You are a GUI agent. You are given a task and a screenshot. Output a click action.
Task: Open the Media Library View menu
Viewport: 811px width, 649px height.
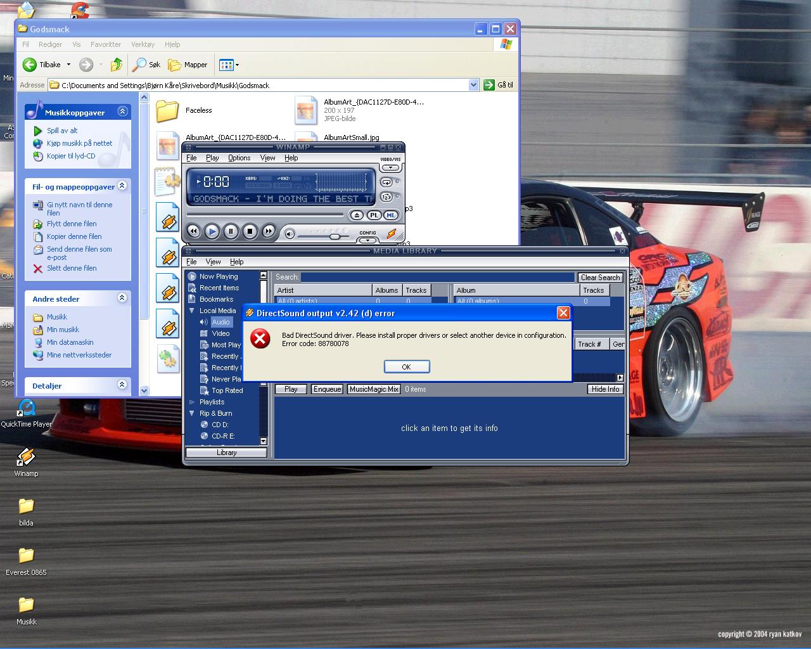tap(213, 262)
